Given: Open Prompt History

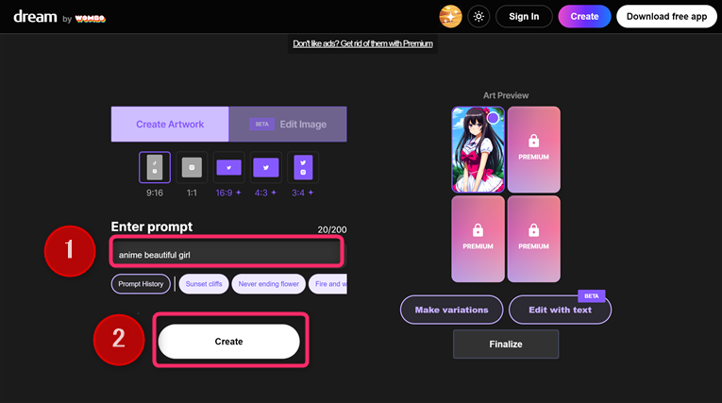Looking at the screenshot, I should coord(141,283).
